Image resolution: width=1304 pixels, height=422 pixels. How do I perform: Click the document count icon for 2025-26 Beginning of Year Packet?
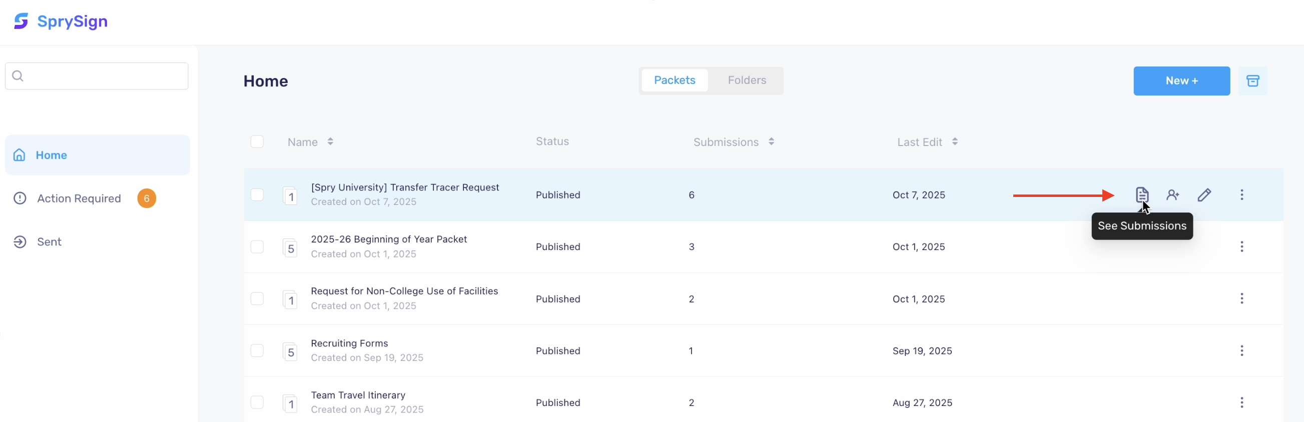pos(290,248)
